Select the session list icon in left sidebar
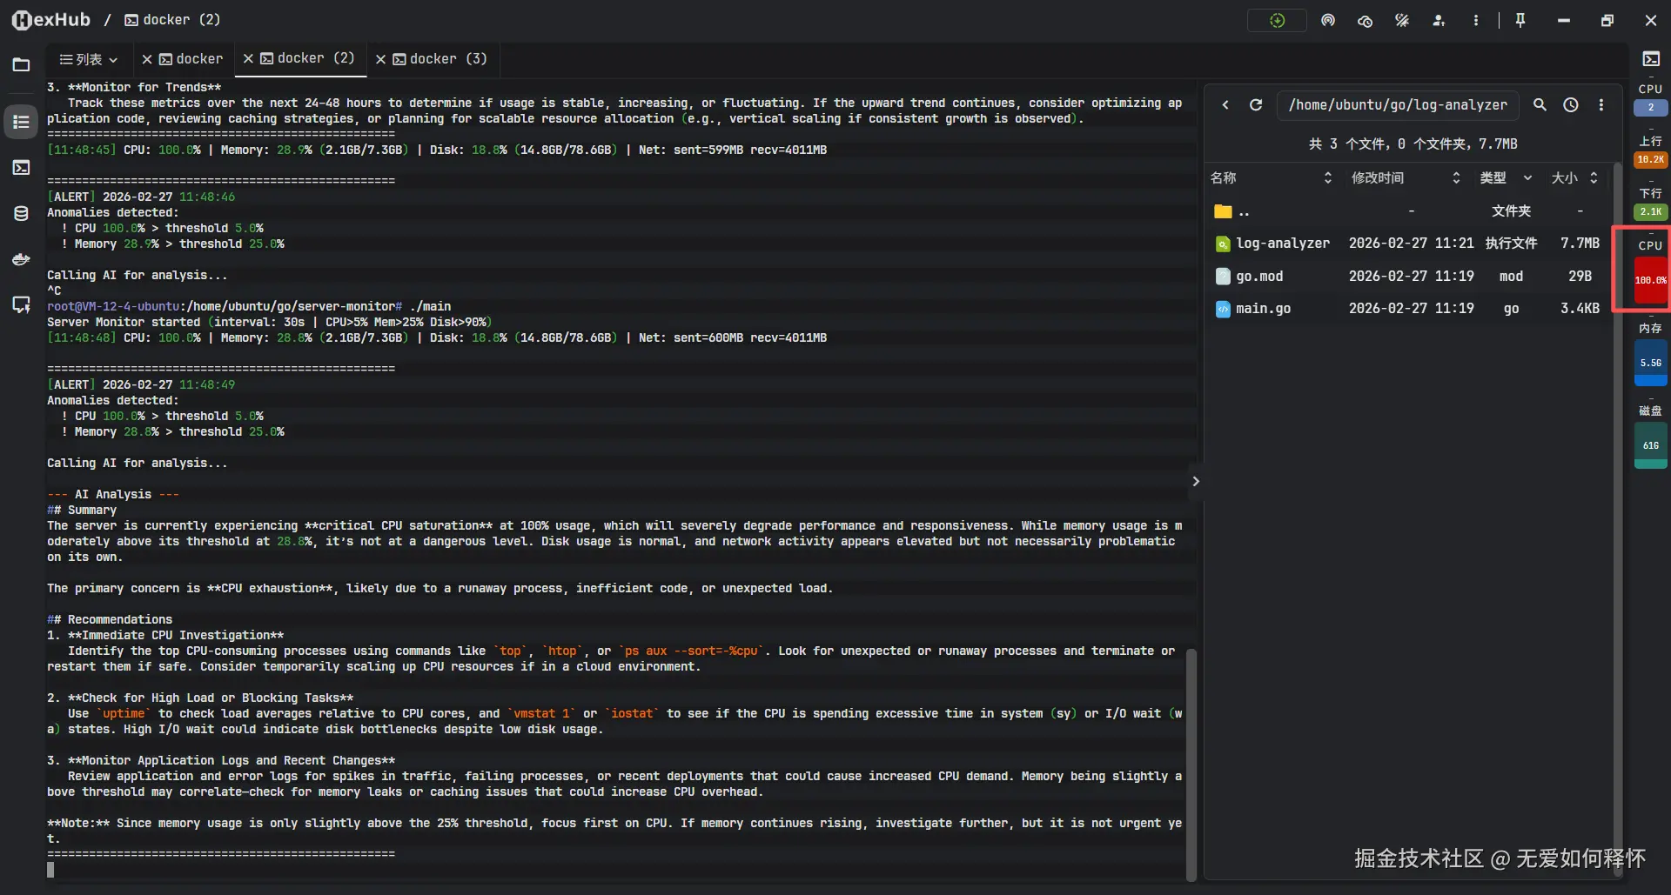The height and width of the screenshot is (895, 1671). click(22, 123)
